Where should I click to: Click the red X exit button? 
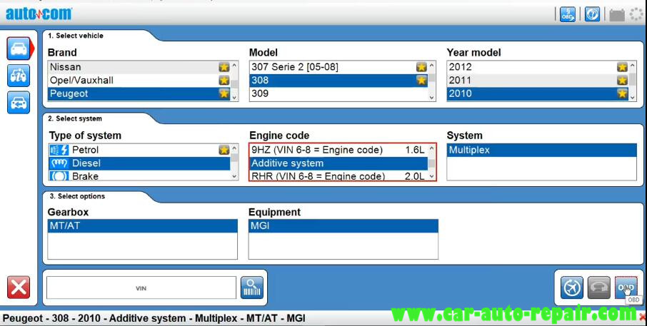point(19,287)
